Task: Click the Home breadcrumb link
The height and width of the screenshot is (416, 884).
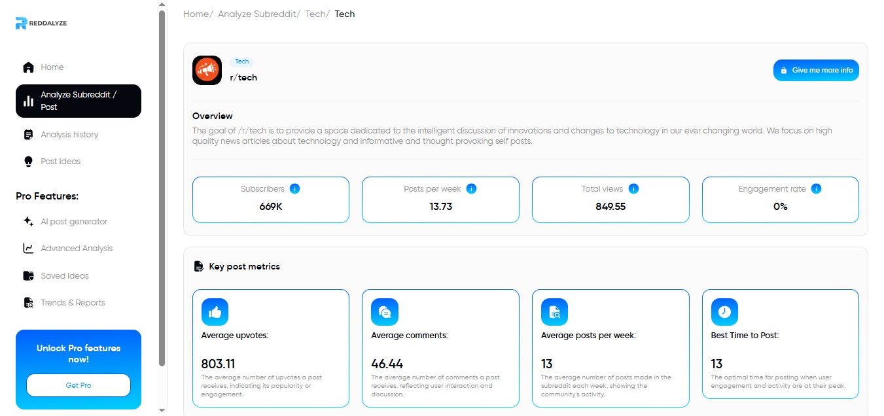Action: point(196,14)
